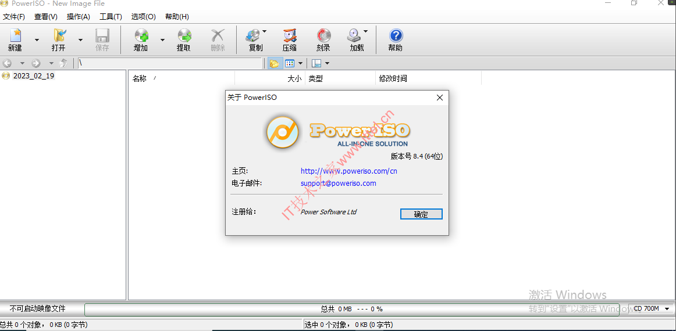Screen dimensions: 676x331
Task: Sort by the 大小 column header
Action: (x=270, y=78)
